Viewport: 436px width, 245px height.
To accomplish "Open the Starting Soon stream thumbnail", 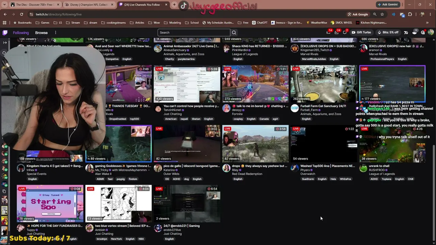I will [x=50, y=203].
